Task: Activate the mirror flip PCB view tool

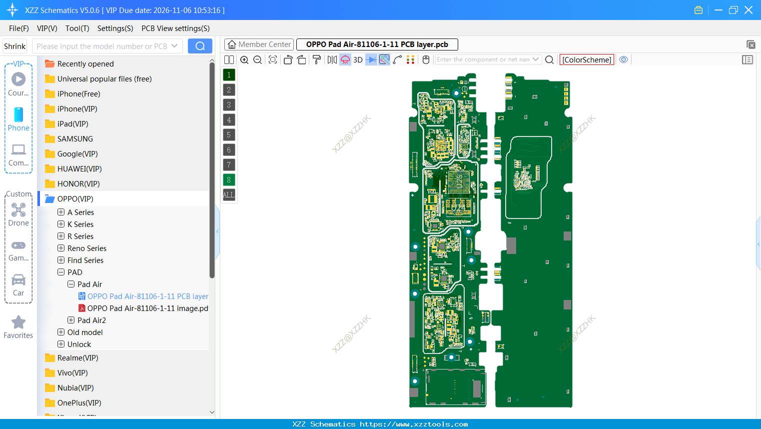Action: [x=331, y=59]
